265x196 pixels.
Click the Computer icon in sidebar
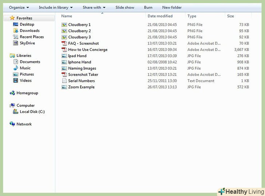pyautogui.click(x=12, y=105)
